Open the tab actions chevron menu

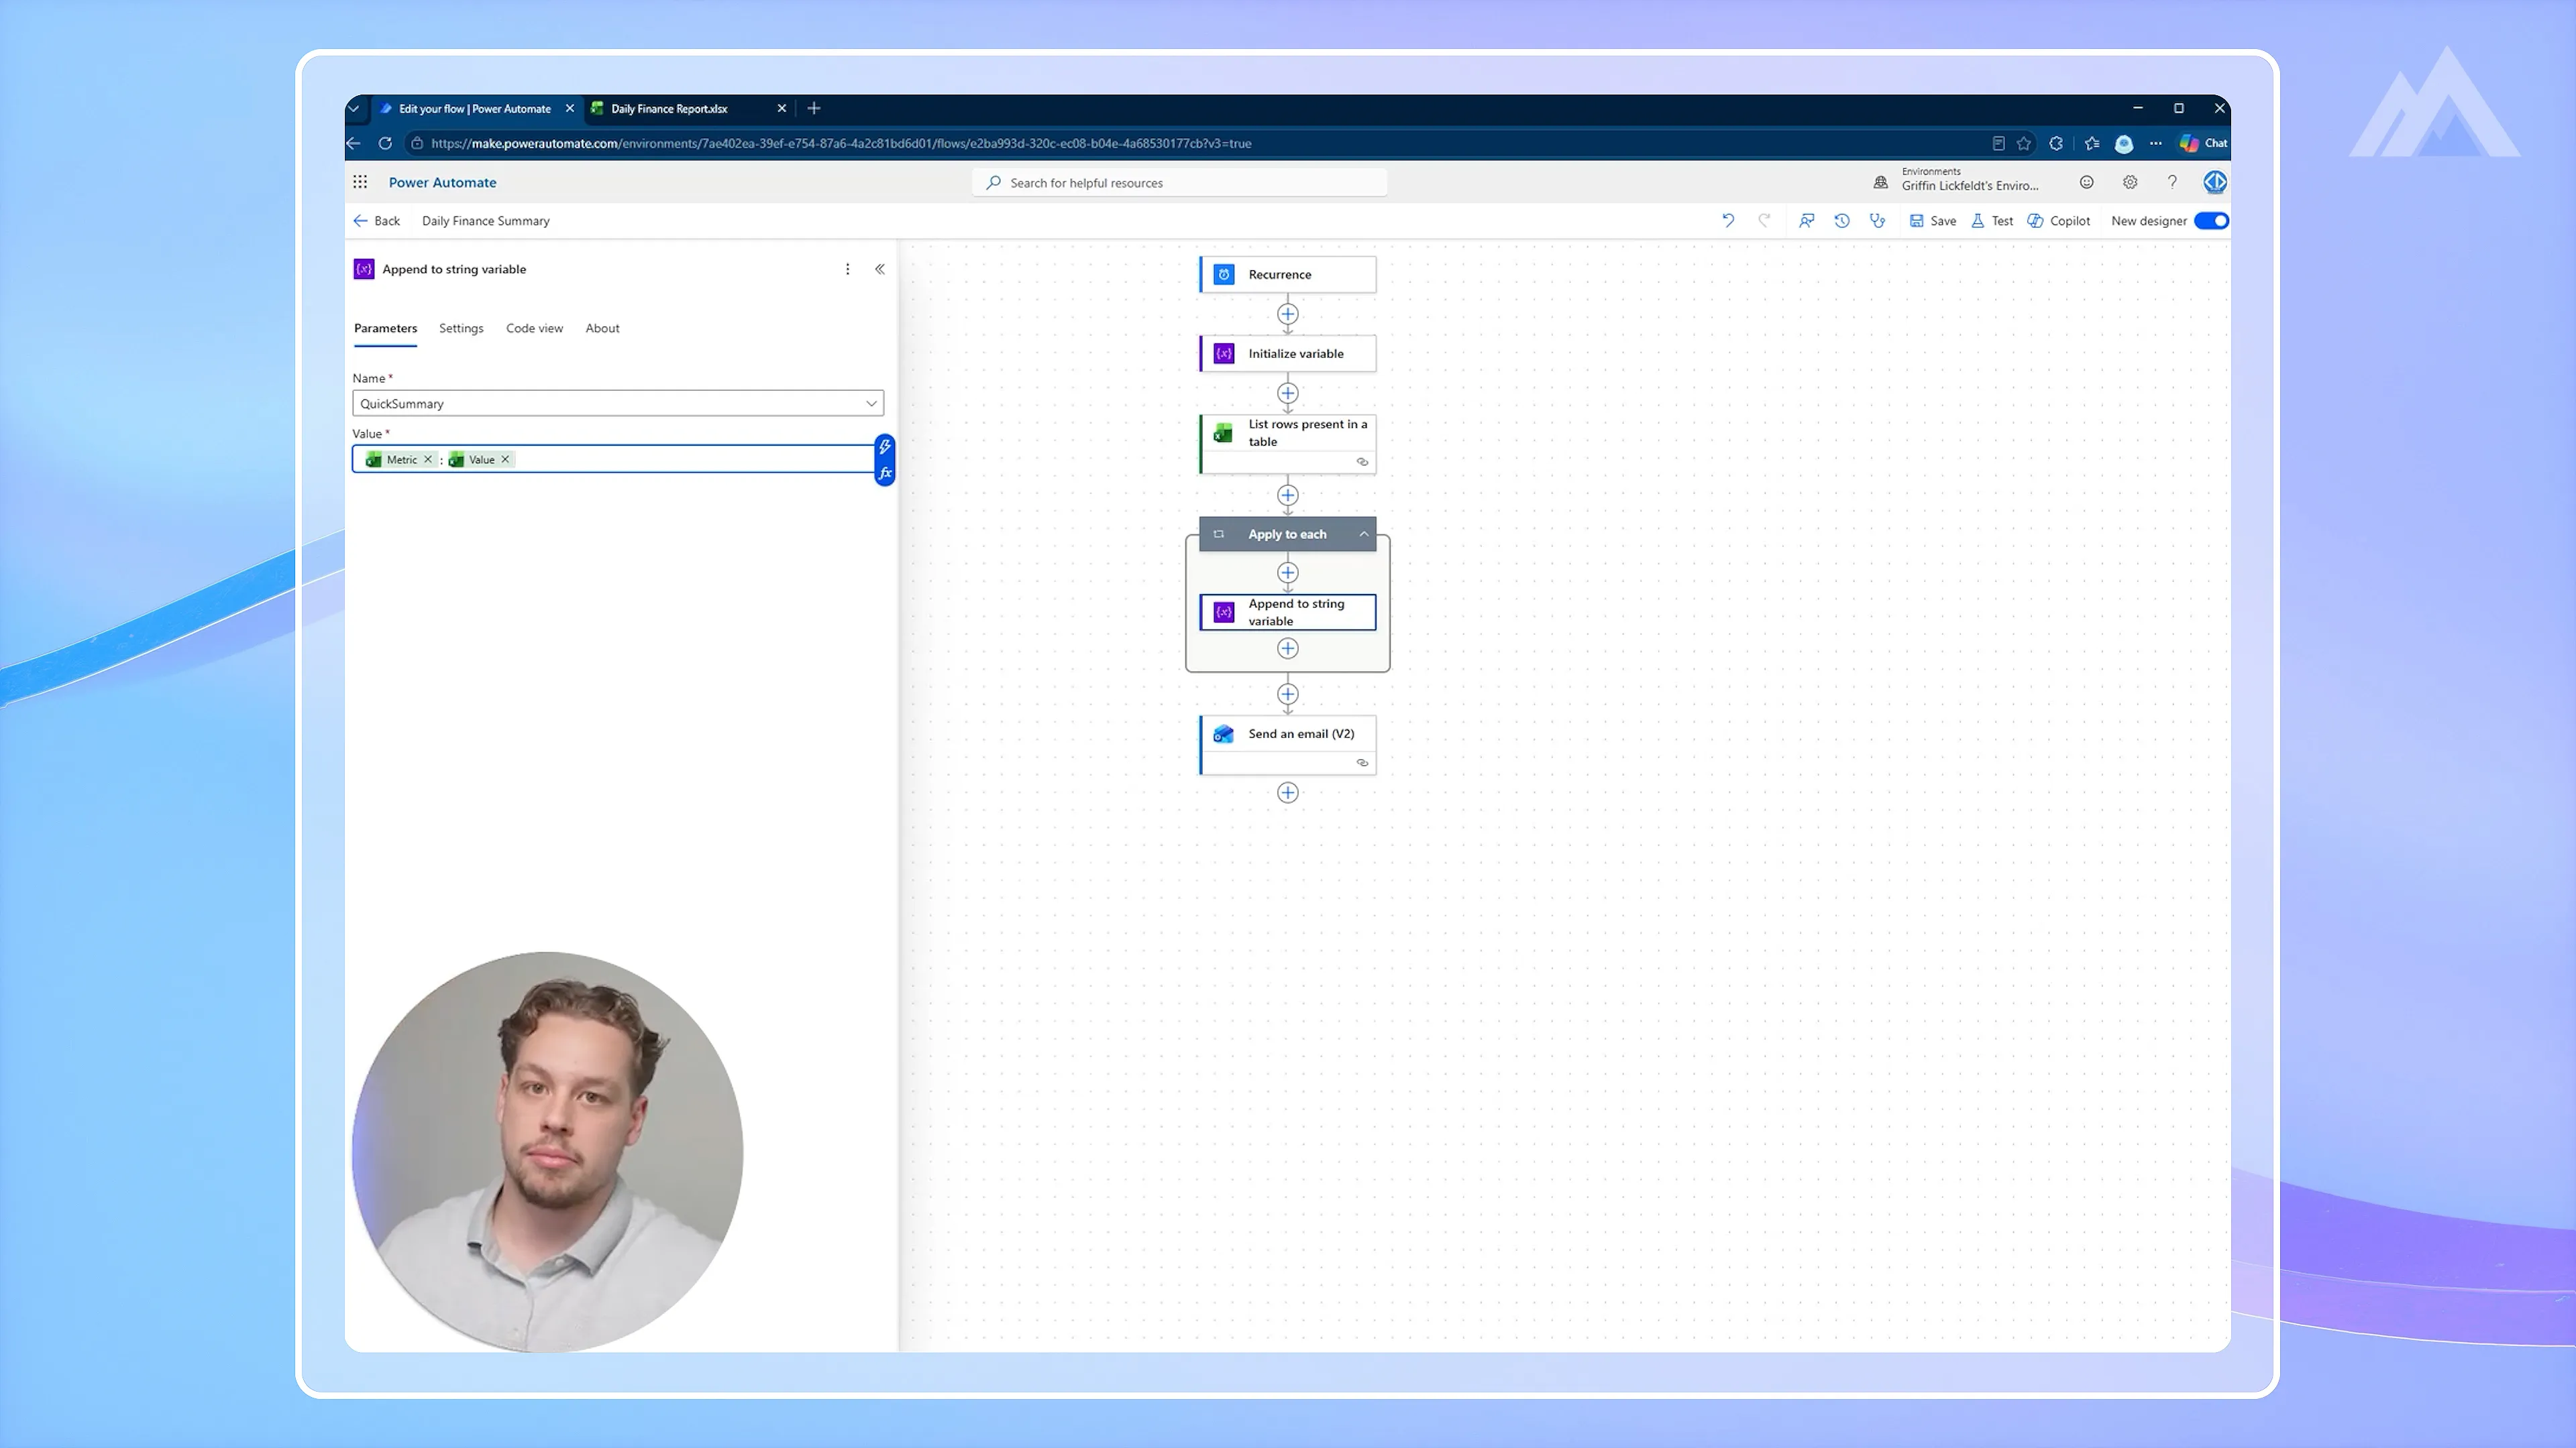[353, 109]
